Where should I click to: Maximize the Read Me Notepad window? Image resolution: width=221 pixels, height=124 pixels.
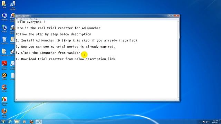[x=172, y=16]
